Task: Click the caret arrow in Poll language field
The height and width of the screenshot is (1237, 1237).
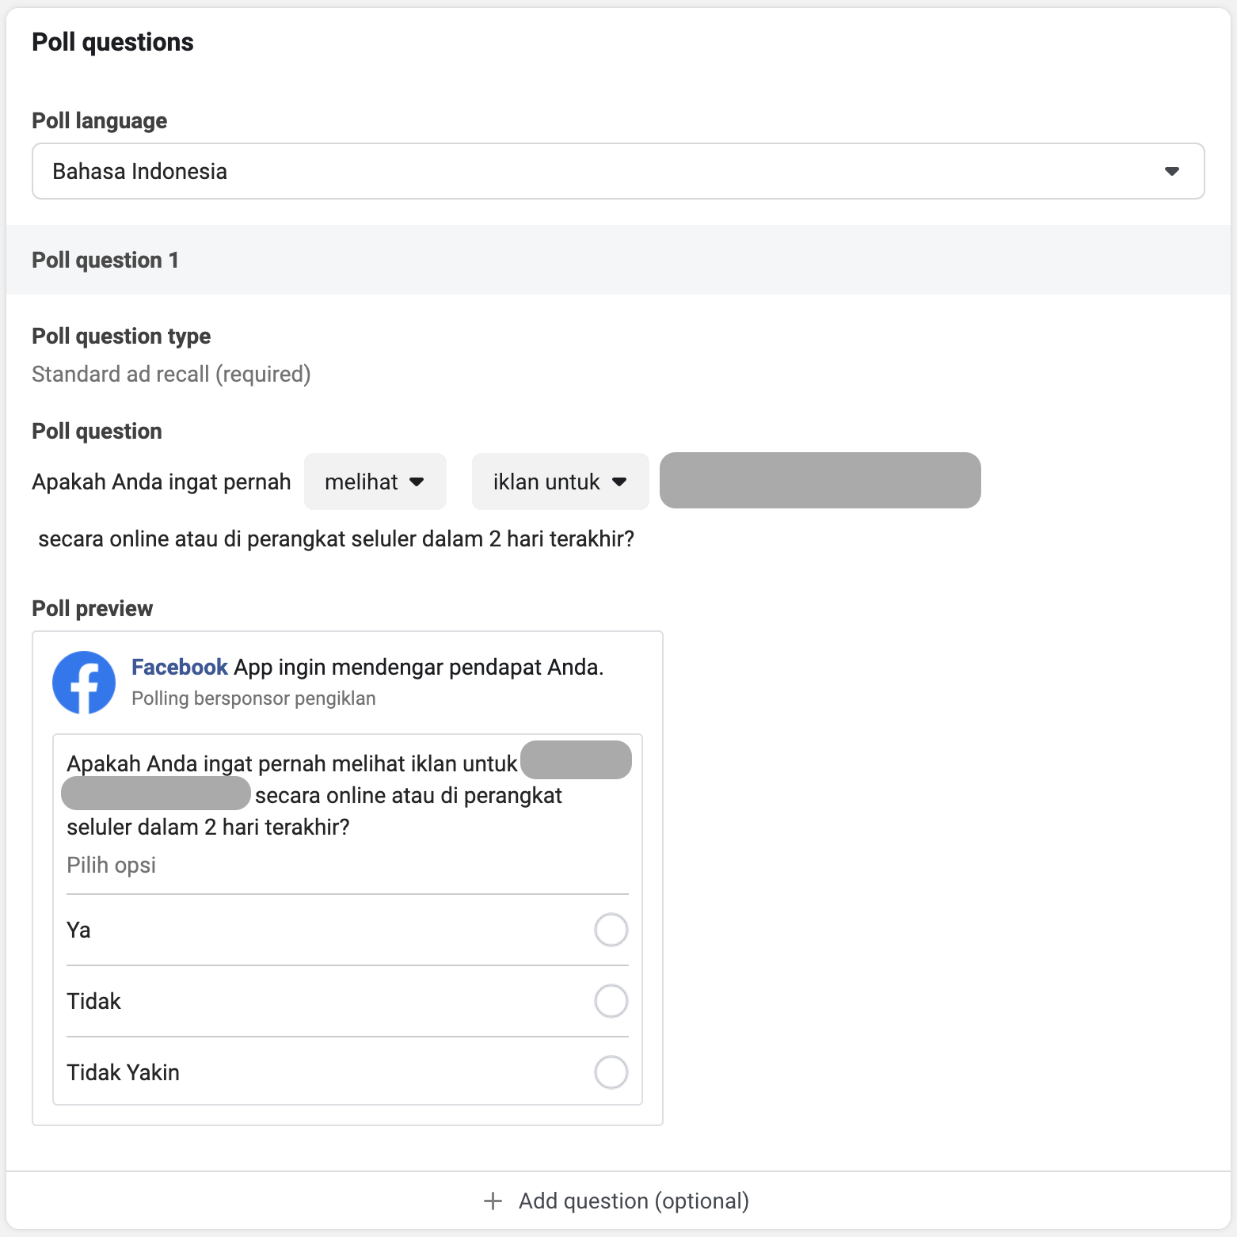Action: tap(1172, 171)
